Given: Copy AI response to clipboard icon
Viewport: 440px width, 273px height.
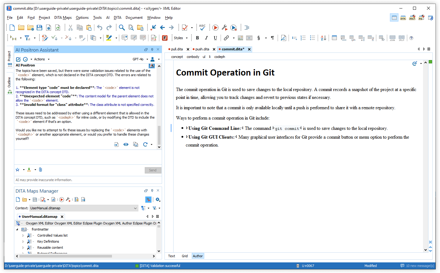Looking at the screenshot, I should (136, 144).
